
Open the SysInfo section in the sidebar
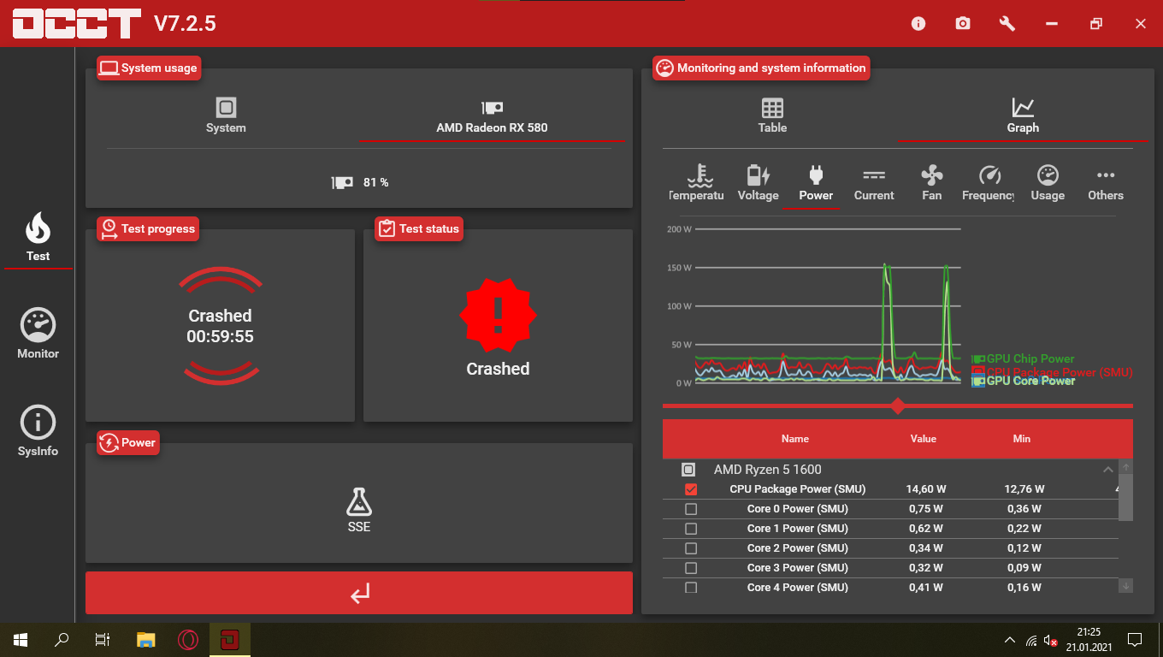[38, 423]
